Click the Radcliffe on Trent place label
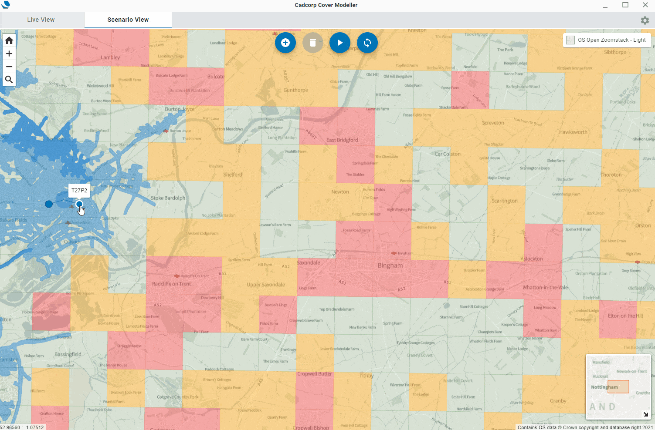This screenshot has width=655, height=430. click(172, 284)
